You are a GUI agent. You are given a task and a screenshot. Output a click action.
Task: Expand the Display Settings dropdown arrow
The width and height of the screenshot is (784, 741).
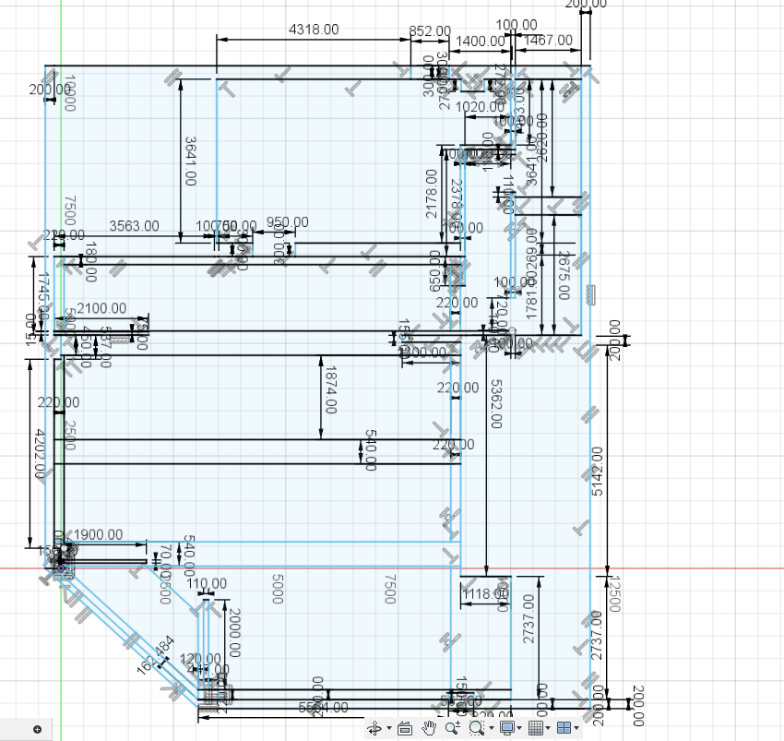(x=519, y=728)
